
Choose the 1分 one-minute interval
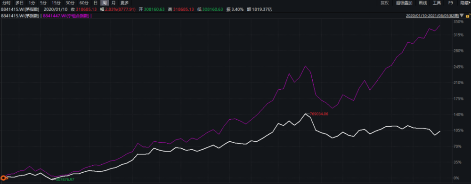pyautogui.click(x=32, y=3)
